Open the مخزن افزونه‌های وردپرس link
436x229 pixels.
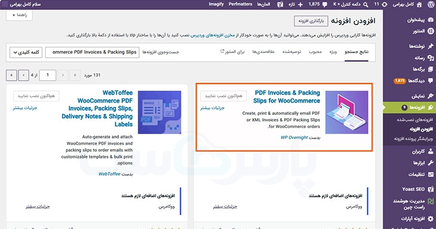point(213,35)
